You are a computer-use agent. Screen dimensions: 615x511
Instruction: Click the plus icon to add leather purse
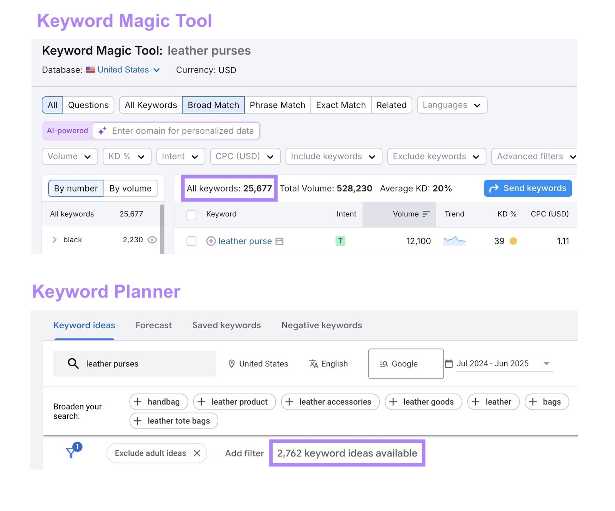click(x=210, y=241)
